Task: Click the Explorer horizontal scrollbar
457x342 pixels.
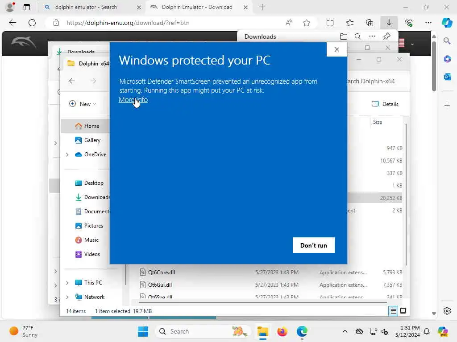Action: click(x=262, y=302)
